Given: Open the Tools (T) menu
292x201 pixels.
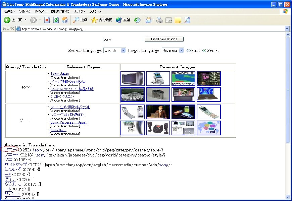Looking at the screenshot, I should coord(79,11).
